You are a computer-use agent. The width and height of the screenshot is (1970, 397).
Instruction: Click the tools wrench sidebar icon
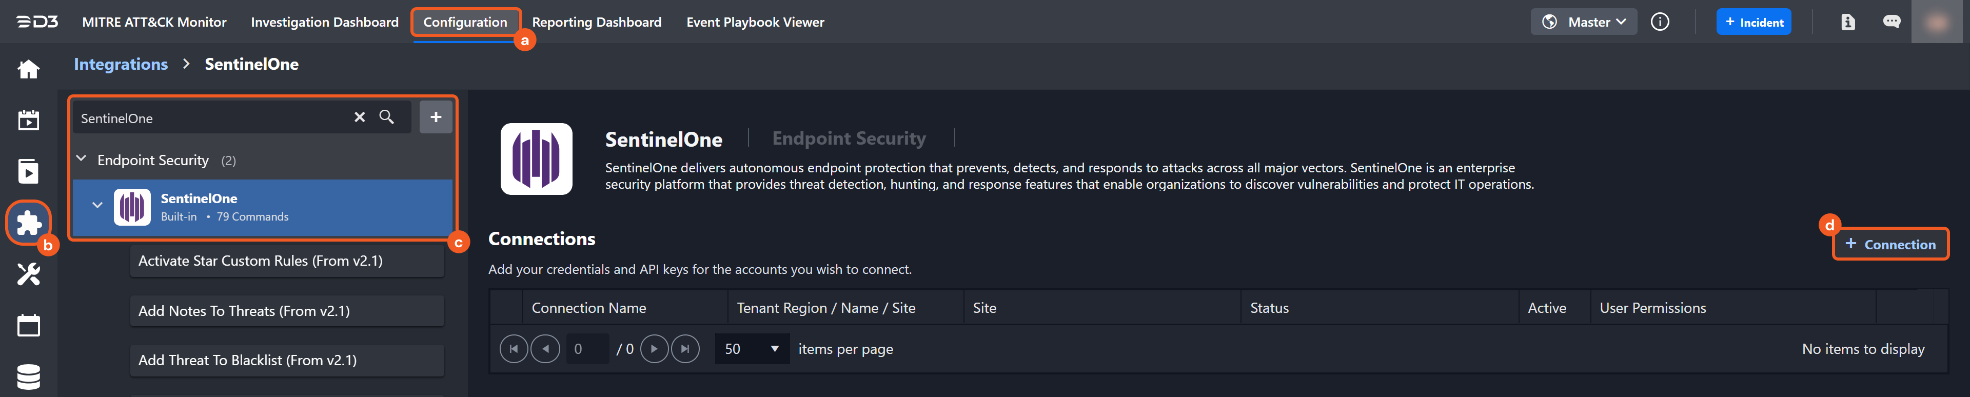click(x=28, y=274)
